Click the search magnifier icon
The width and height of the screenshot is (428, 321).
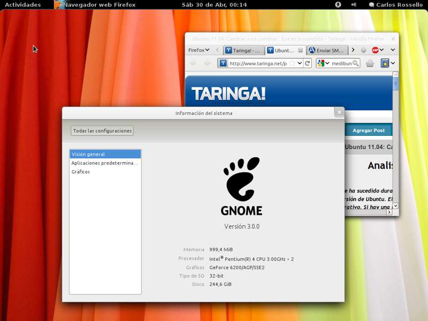[355, 63]
